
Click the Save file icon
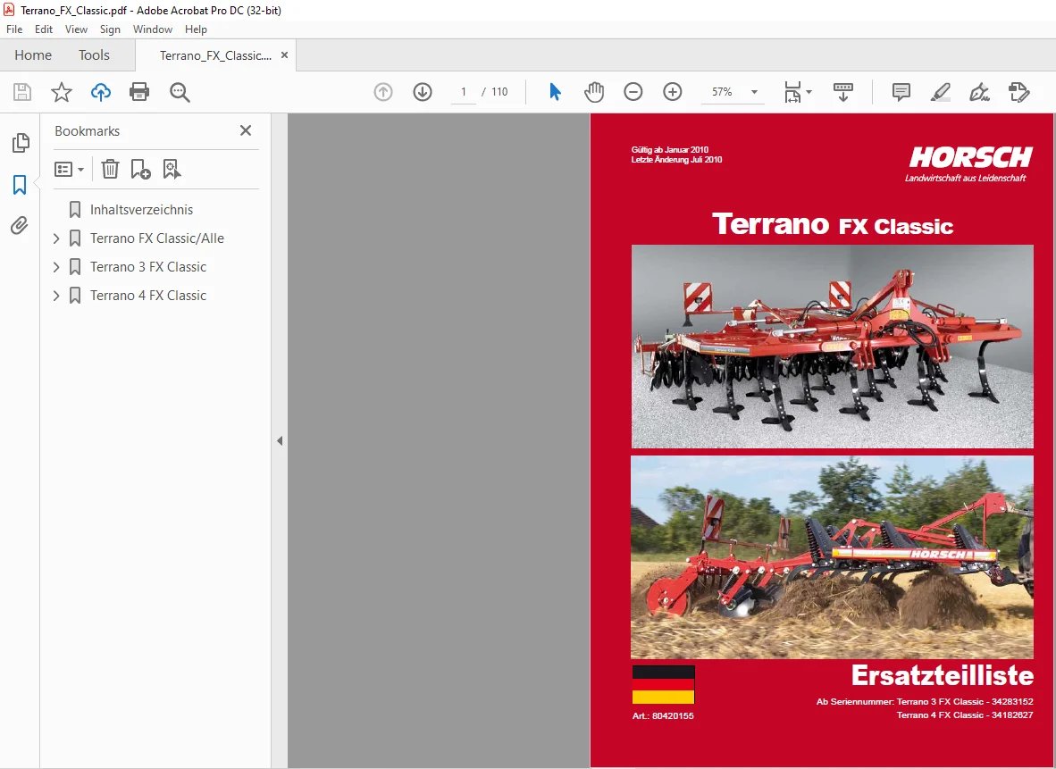22,92
